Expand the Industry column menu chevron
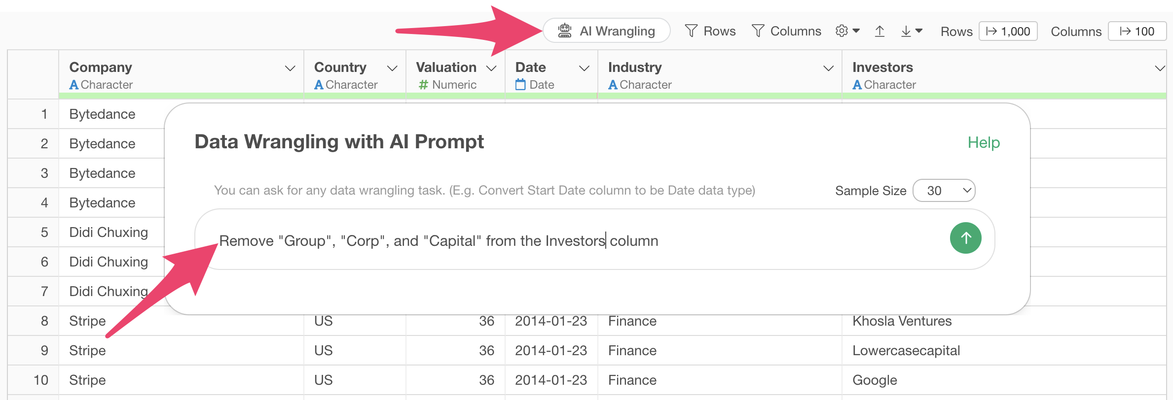The height and width of the screenshot is (400, 1173). click(x=828, y=68)
